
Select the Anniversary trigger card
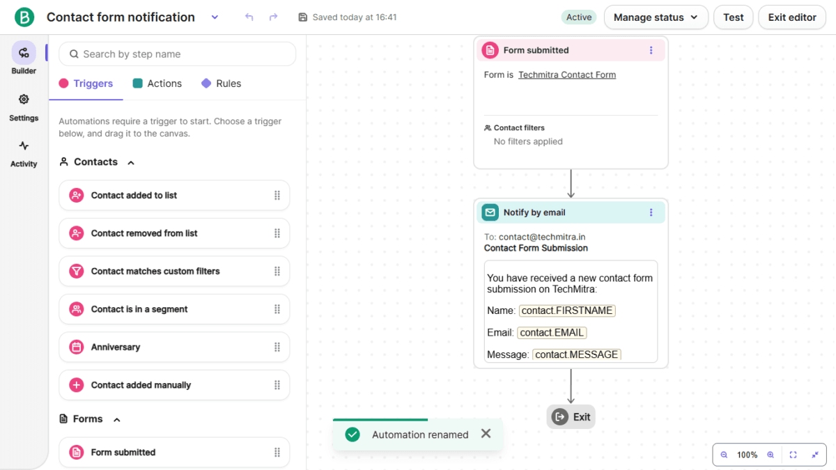[x=174, y=347]
